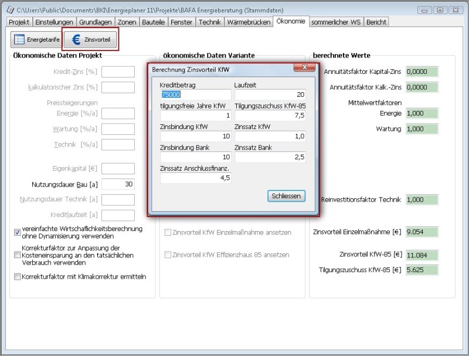The width and height of the screenshot is (469, 356).
Task: Go to the Wärmebrücken tab
Action: click(249, 22)
